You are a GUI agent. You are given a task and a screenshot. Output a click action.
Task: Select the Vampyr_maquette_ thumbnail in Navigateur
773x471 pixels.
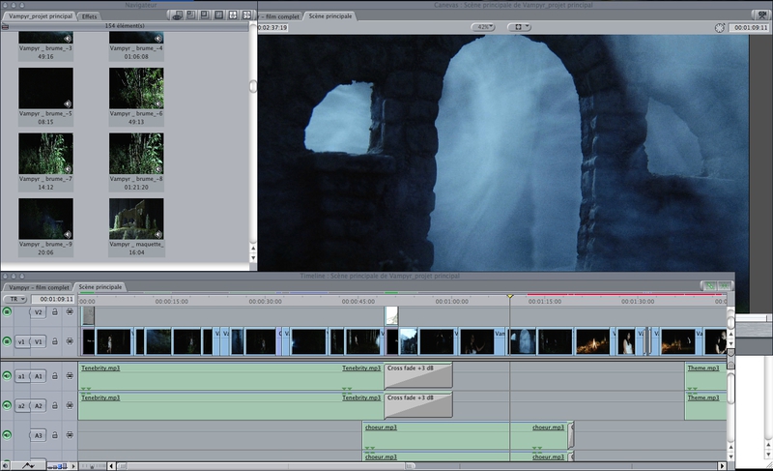136,219
